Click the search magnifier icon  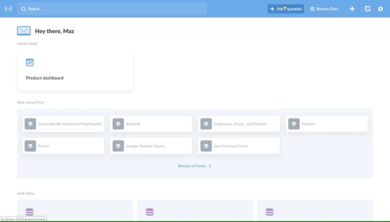tap(23, 9)
